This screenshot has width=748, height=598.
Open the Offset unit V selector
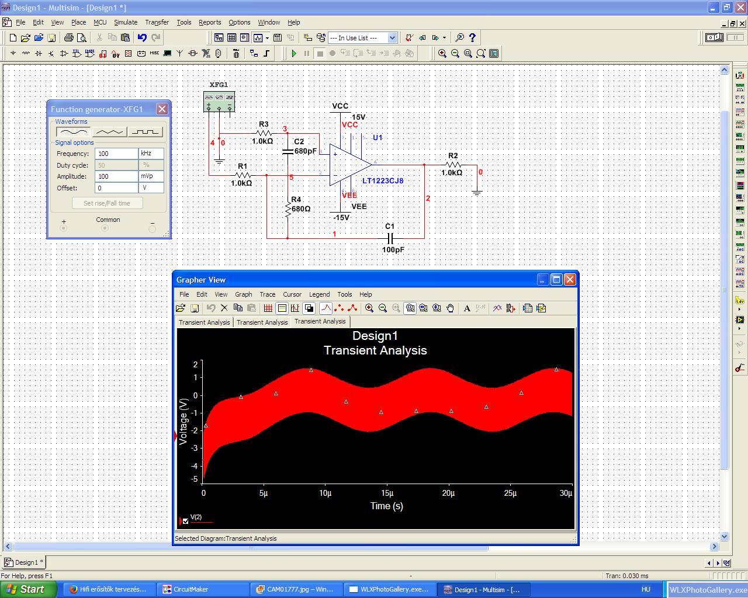tap(151, 188)
